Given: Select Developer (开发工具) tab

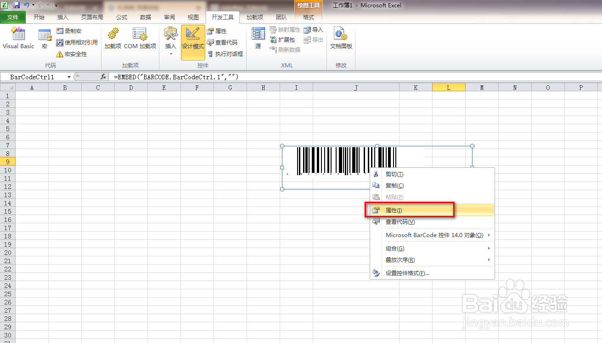Looking at the screenshot, I should 223,17.
